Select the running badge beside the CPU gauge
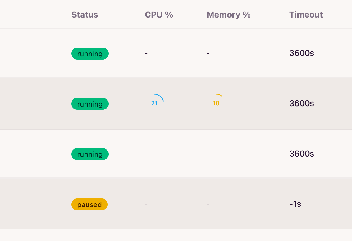This screenshot has height=241, width=352. coord(90,104)
